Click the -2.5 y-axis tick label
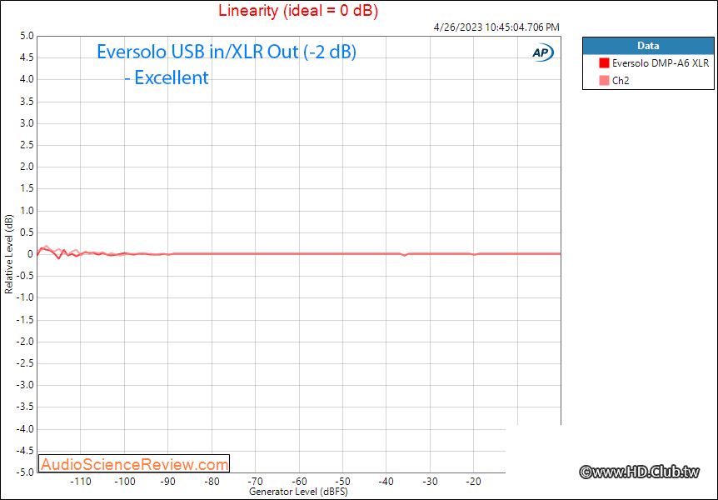The image size is (718, 500). [x=25, y=363]
